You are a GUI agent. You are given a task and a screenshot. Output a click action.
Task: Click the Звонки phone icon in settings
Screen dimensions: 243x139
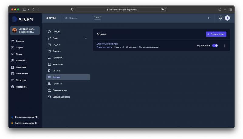click(49, 71)
